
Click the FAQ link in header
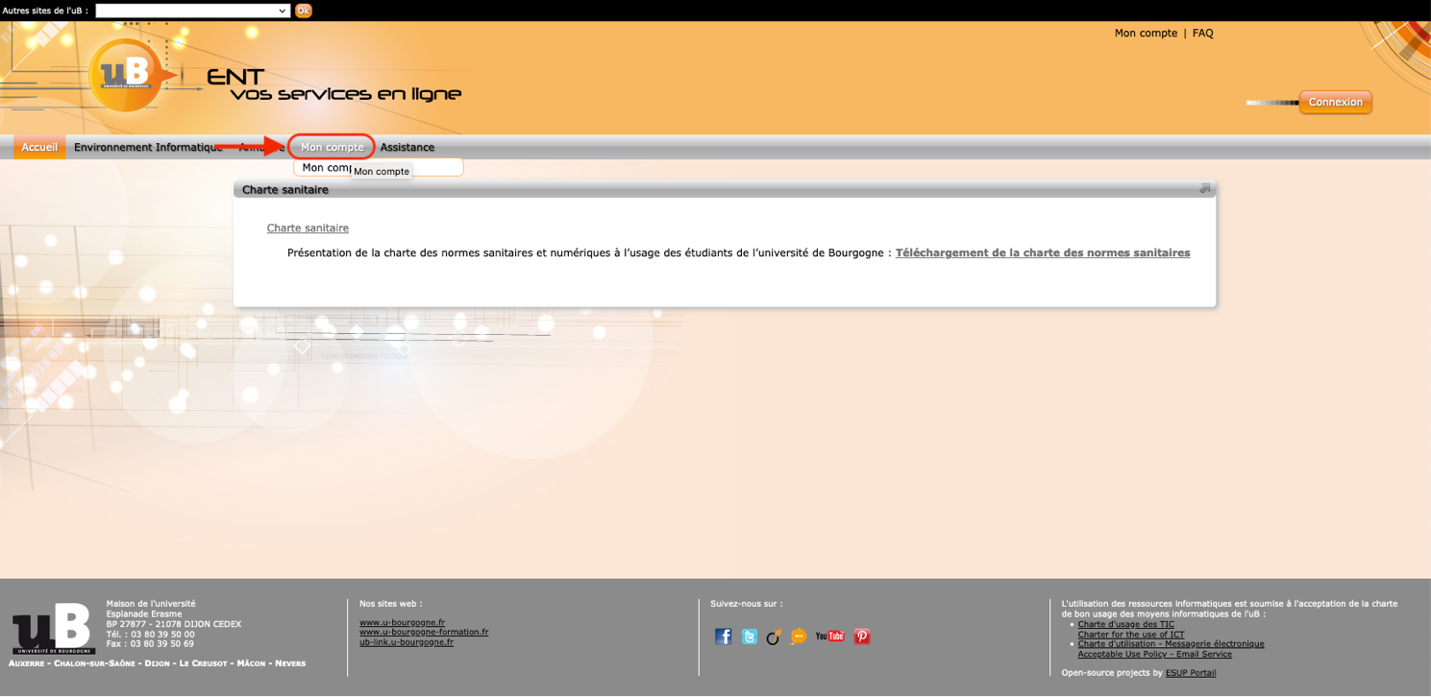point(1202,33)
